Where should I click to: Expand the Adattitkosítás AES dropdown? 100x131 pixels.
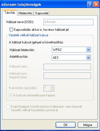tap(71, 57)
